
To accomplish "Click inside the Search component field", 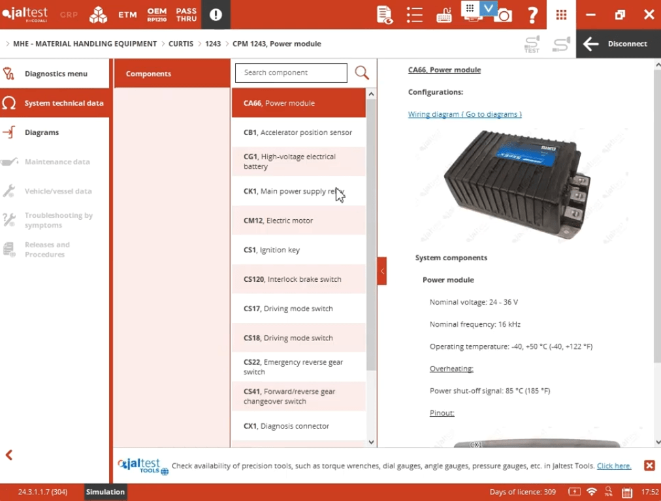I will click(x=291, y=72).
